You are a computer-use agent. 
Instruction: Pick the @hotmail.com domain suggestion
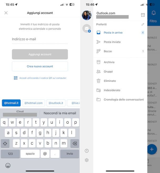34,103
